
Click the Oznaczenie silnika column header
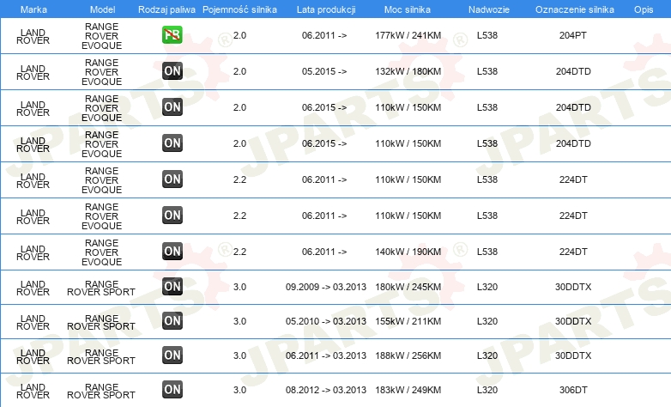click(575, 9)
